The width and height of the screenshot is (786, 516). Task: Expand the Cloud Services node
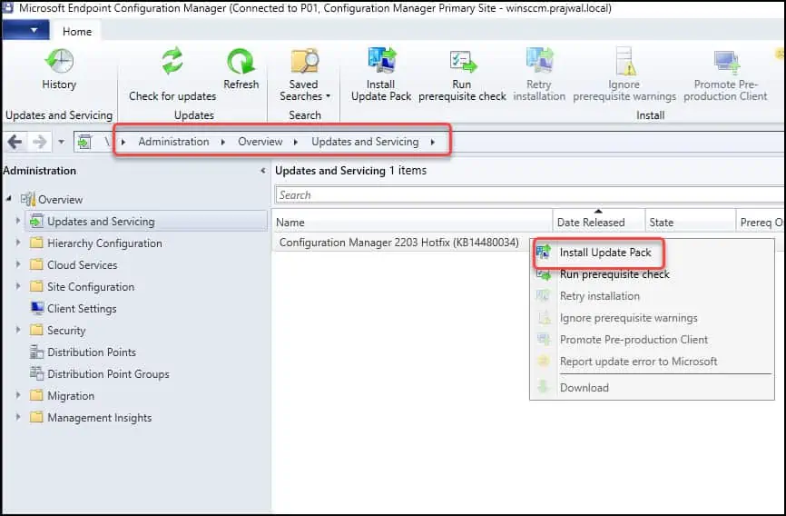(18, 264)
